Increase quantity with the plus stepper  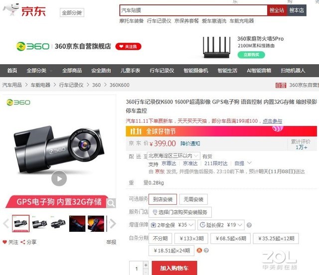coord(146,265)
